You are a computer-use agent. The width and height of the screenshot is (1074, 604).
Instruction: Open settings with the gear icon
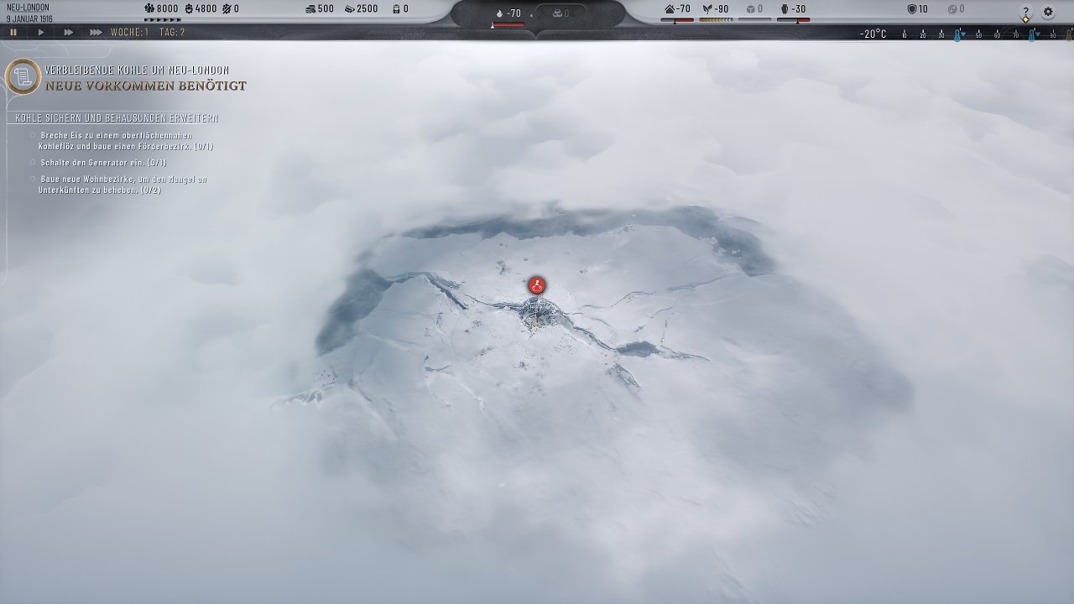1048,12
